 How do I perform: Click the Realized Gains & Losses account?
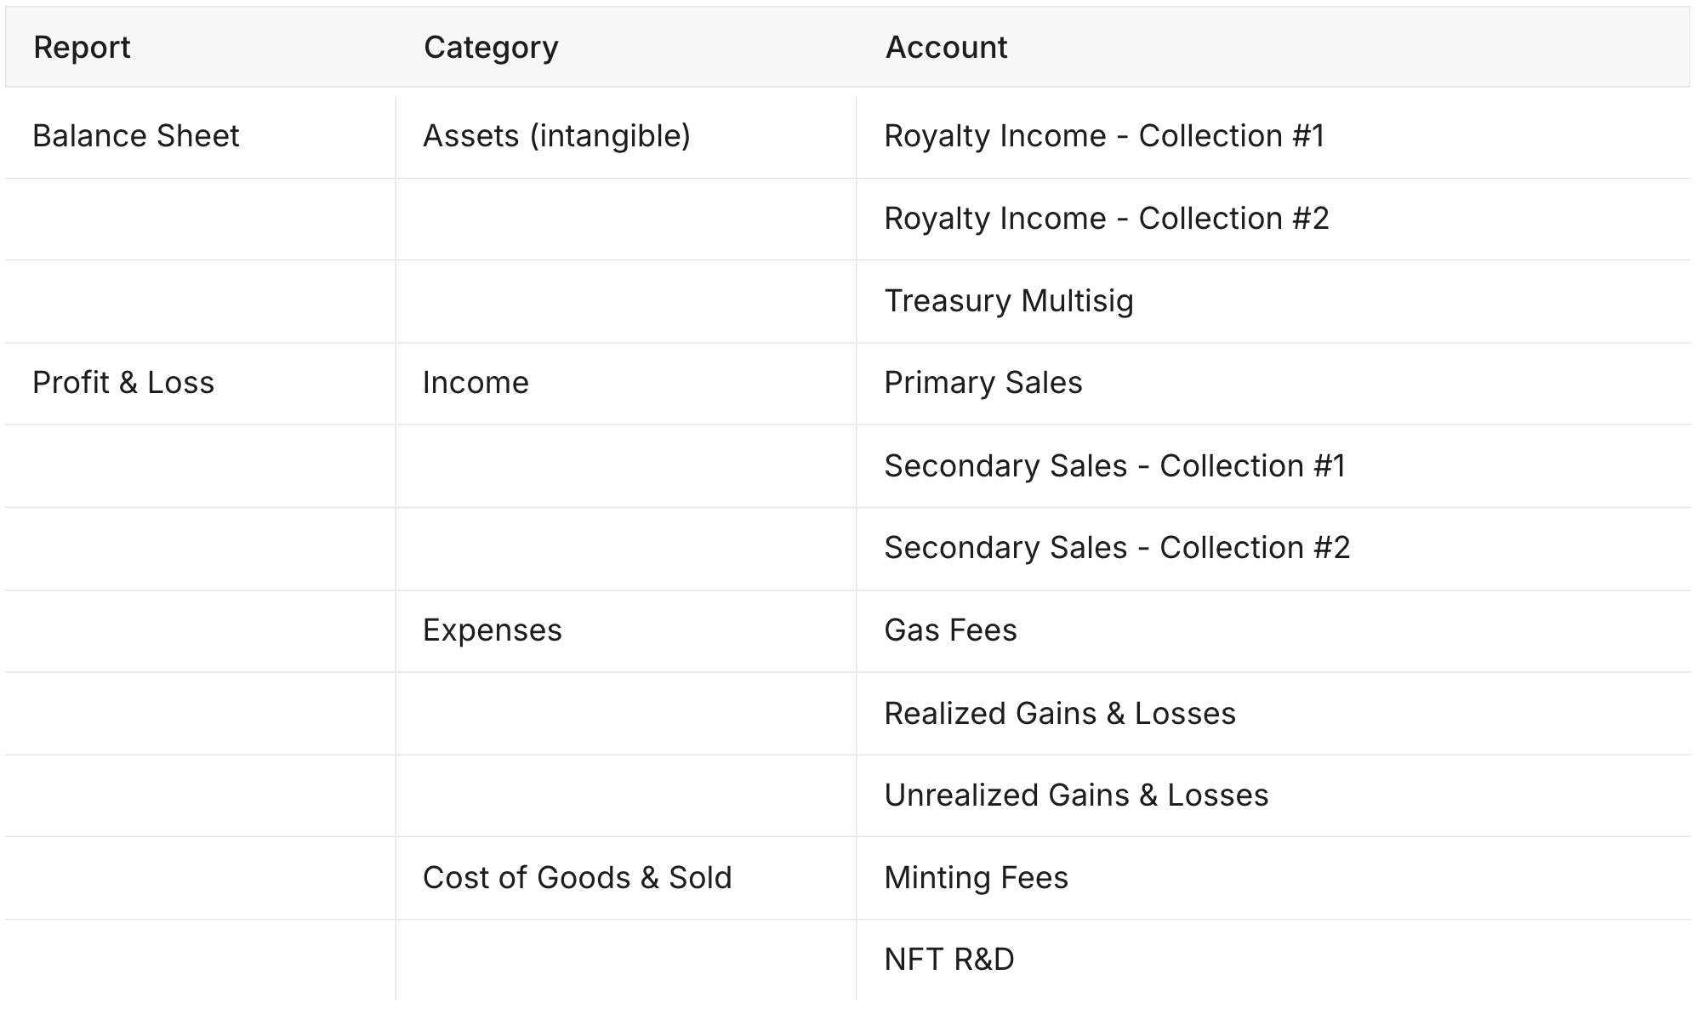tap(1059, 714)
